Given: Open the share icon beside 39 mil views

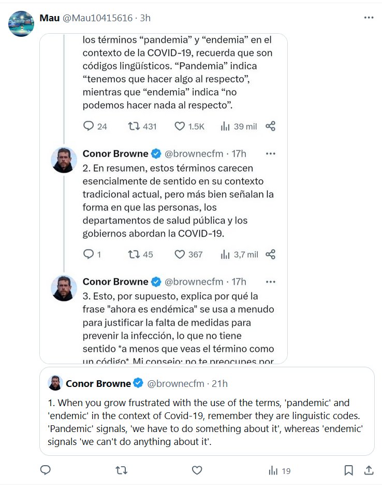Looking at the screenshot, I should [x=270, y=126].
